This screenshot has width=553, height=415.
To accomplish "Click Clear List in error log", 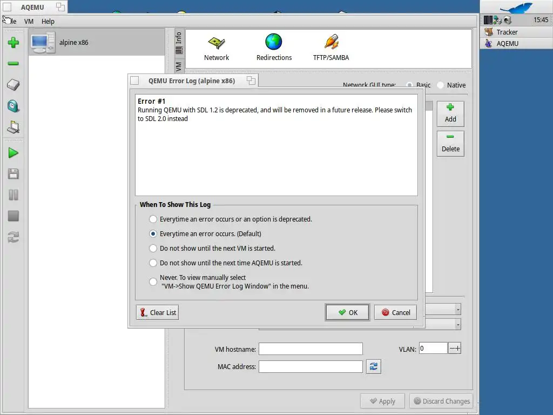I will (x=157, y=312).
